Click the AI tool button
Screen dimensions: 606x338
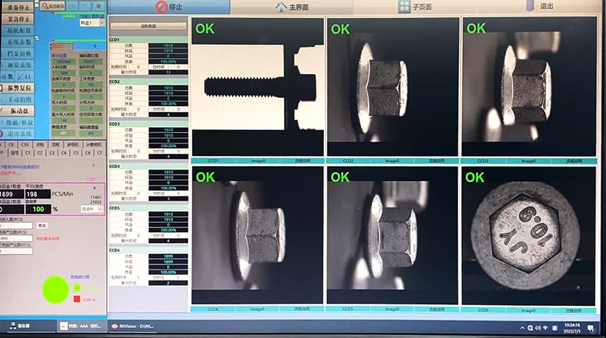25,76
